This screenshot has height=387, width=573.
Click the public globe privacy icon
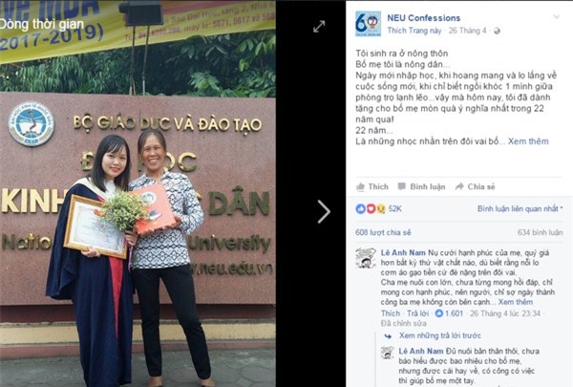pos(497,31)
